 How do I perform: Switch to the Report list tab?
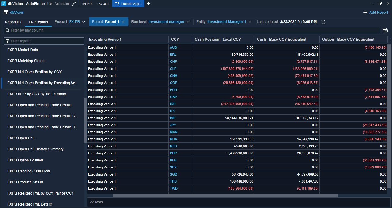pyautogui.click(x=13, y=22)
